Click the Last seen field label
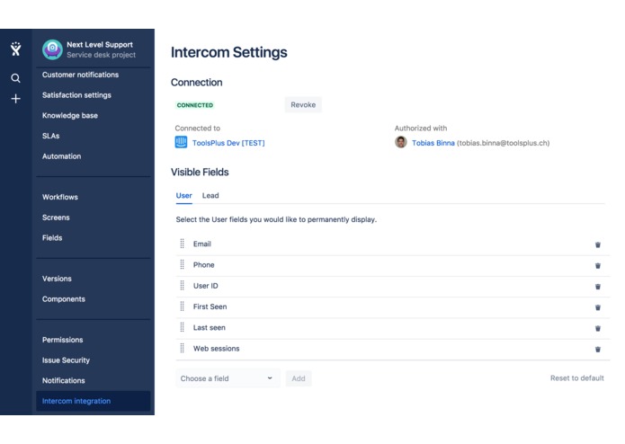This screenshot has height=444, width=625. (210, 328)
